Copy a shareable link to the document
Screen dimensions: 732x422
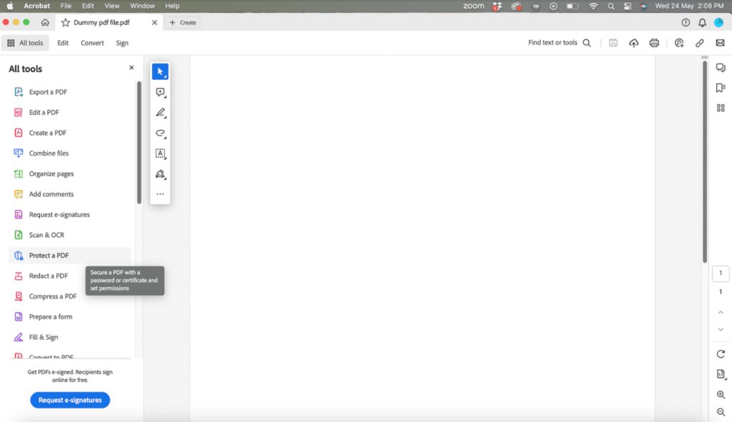coord(700,42)
